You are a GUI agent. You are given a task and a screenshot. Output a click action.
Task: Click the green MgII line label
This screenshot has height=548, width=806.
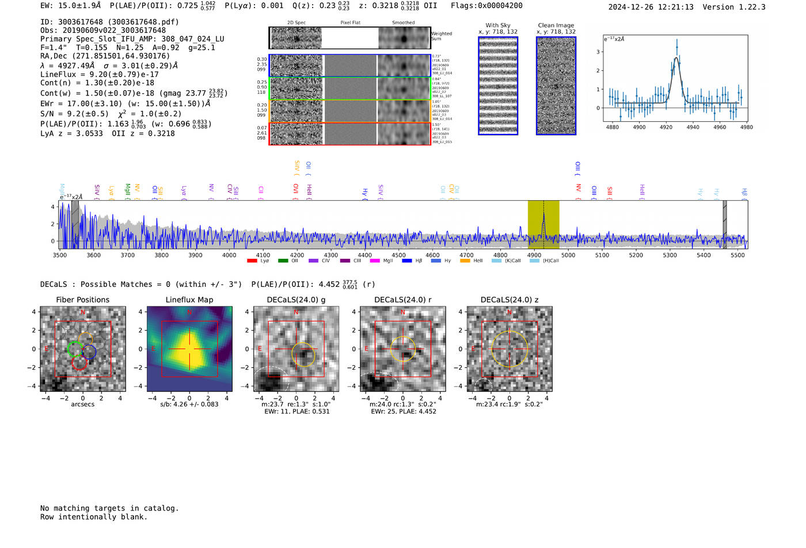tap(128, 191)
